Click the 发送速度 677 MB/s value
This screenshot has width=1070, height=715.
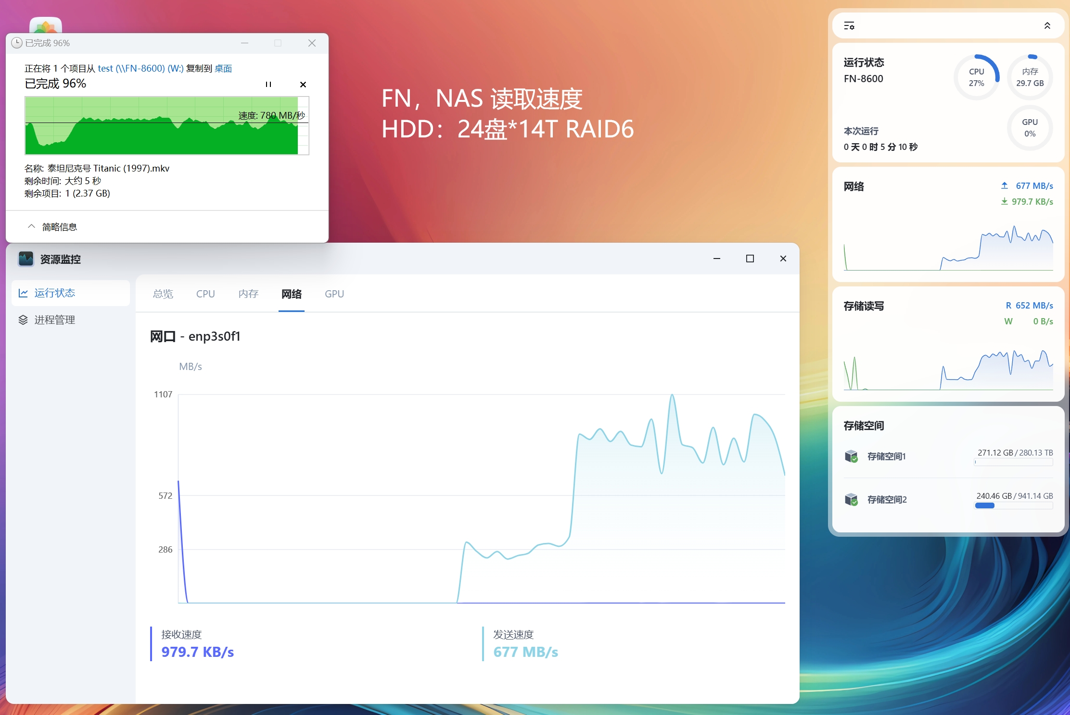tap(526, 652)
